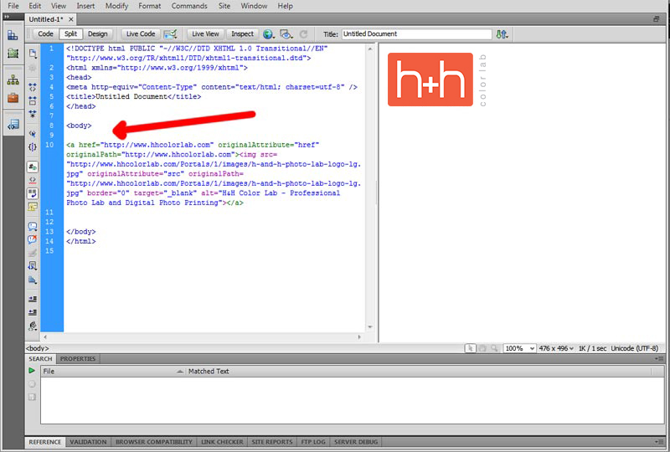
Task: Switch to the BROWSER COMPATIBILITY tab
Action: (154, 442)
